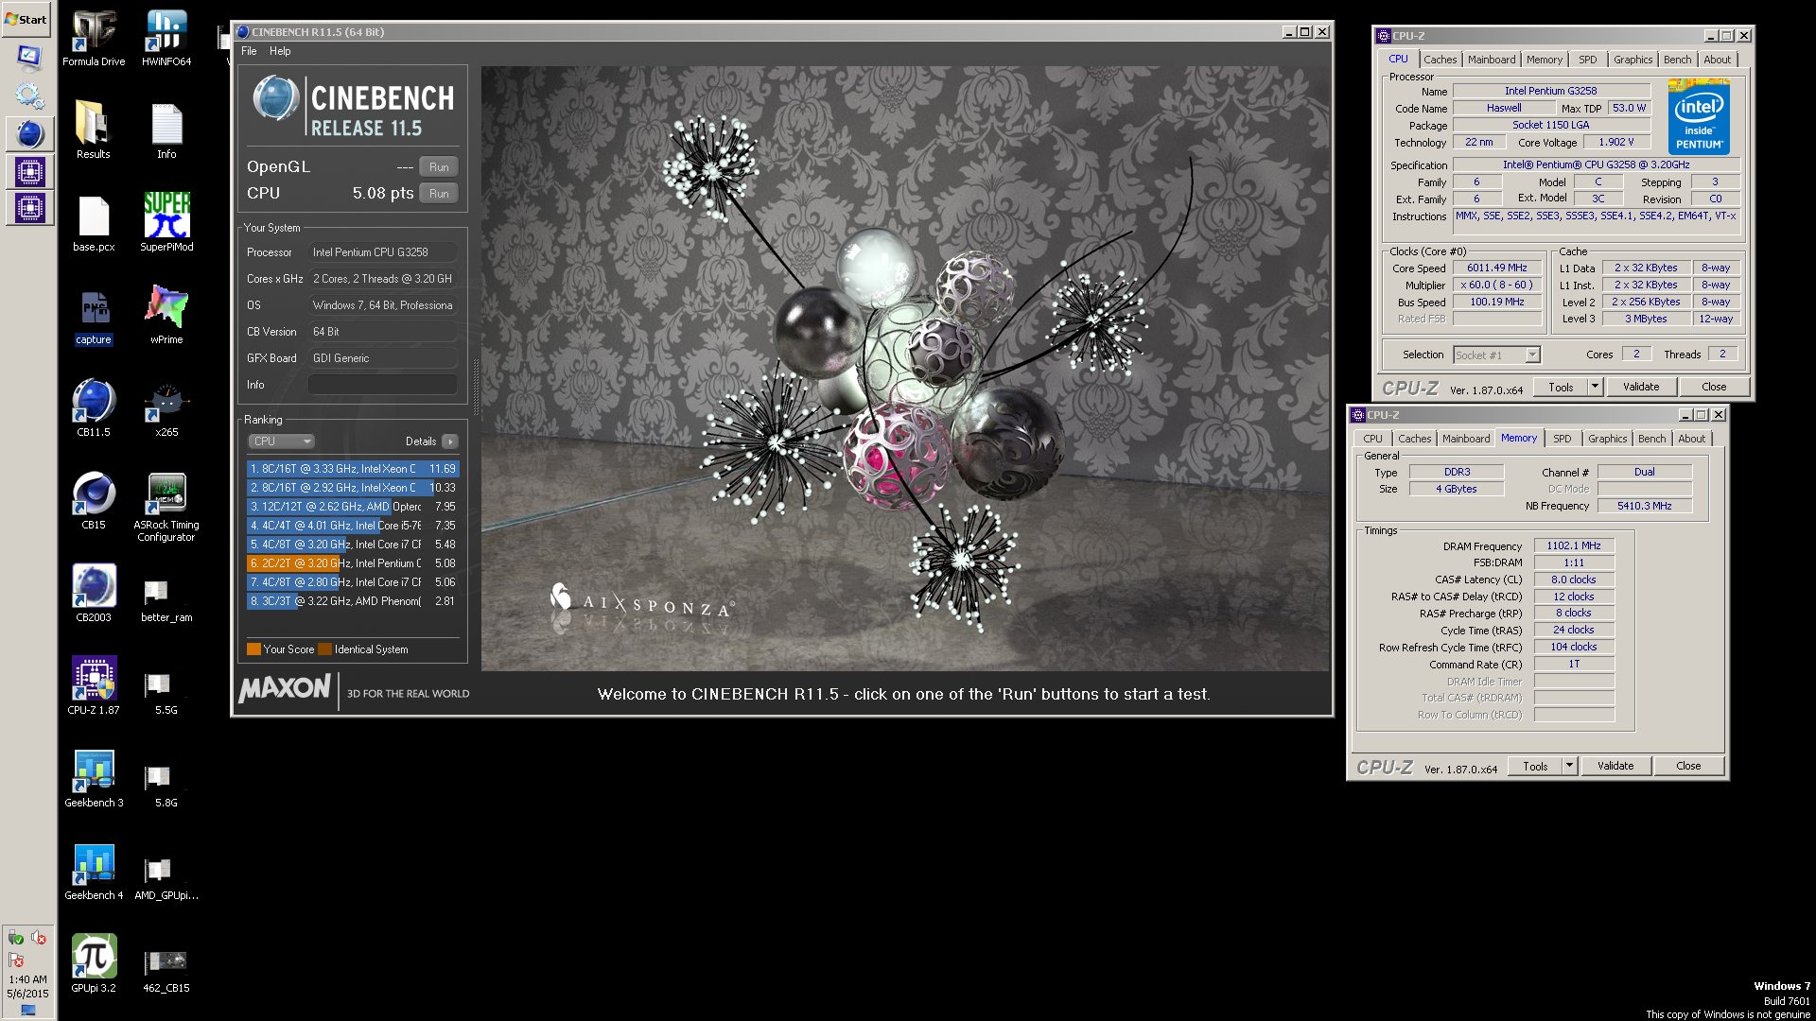Click the Intel Pentium logo in CPU-Z

[x=1699, y=117]
